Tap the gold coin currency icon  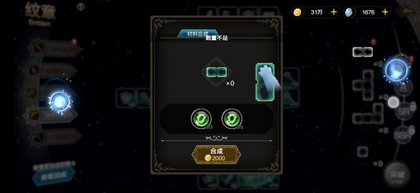coord(297,12)
